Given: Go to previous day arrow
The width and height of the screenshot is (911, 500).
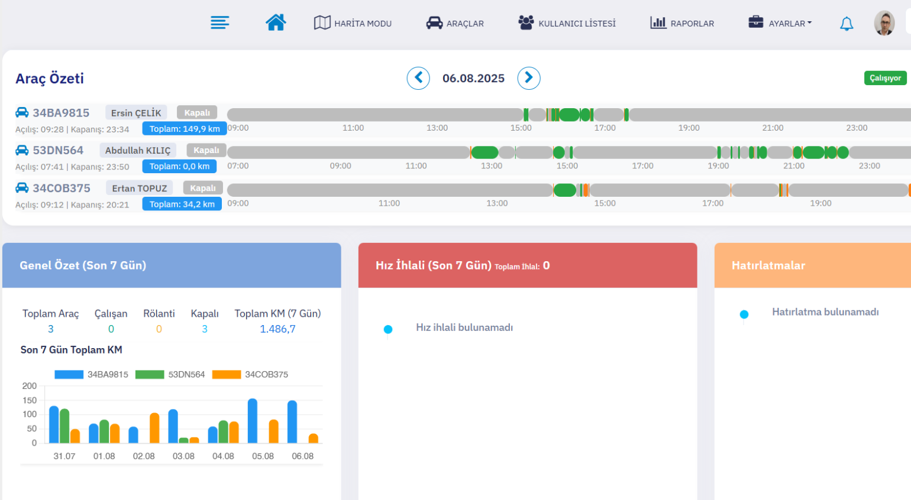Looking at the screenshot, I should pos(418,78).
